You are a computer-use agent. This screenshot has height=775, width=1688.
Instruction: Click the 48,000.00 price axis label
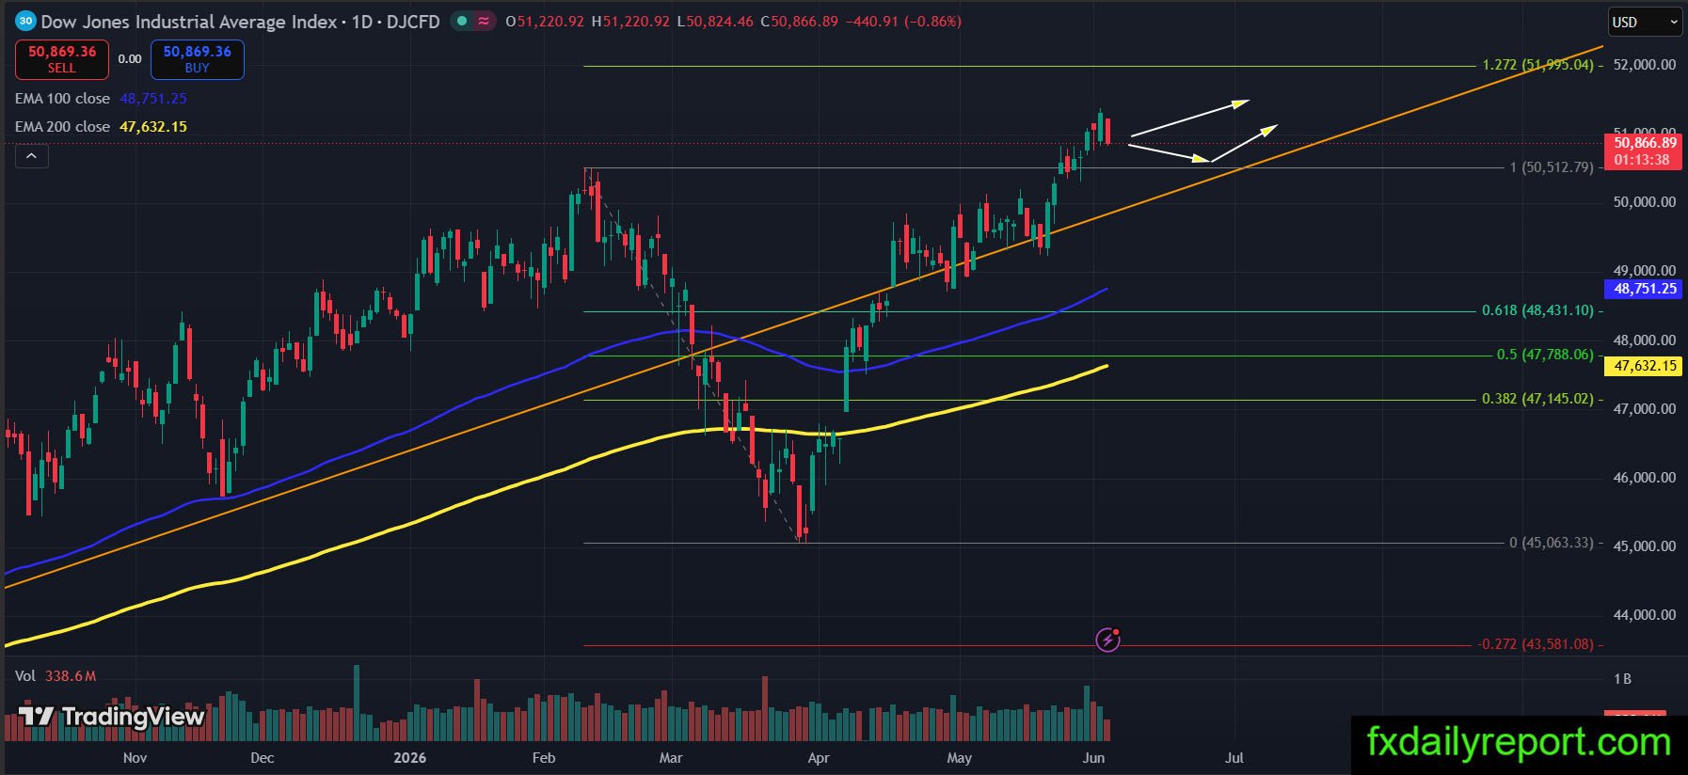[1645, 340]
